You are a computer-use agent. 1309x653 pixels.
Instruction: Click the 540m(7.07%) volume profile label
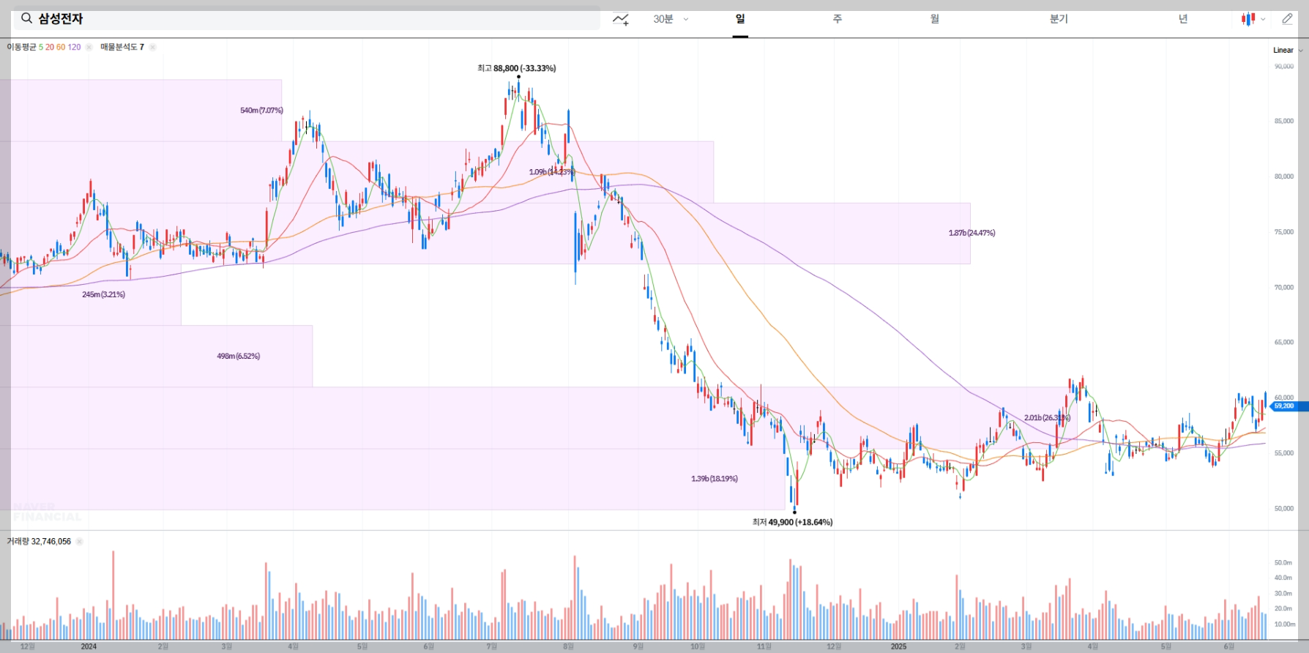(x=261, y=111)
